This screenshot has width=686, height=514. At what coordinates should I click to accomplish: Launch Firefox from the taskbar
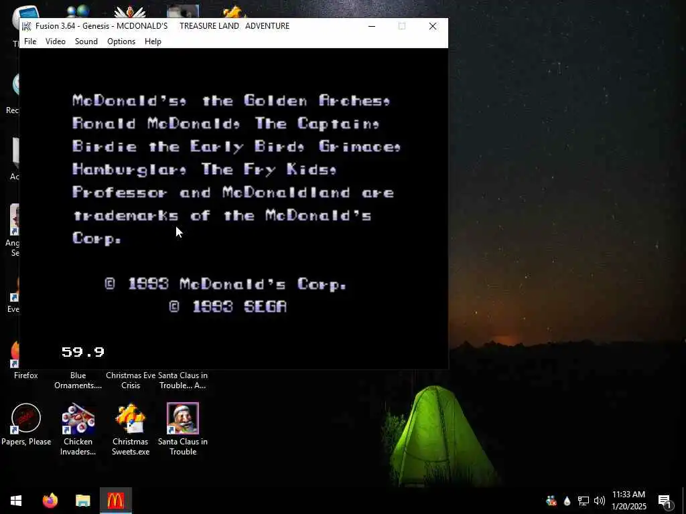pyautogui.click(x=50, y=501)
